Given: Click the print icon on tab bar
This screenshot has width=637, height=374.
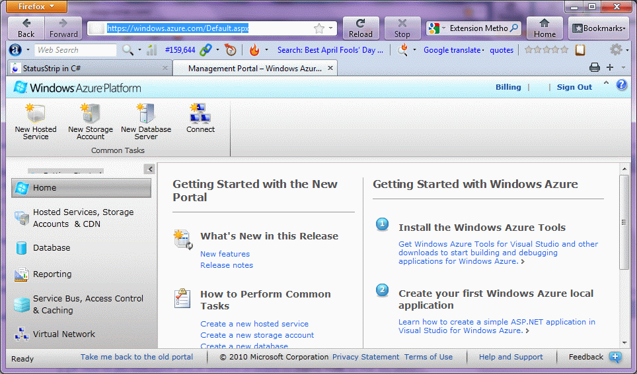Looking at the screenshot, I should 594,67.
